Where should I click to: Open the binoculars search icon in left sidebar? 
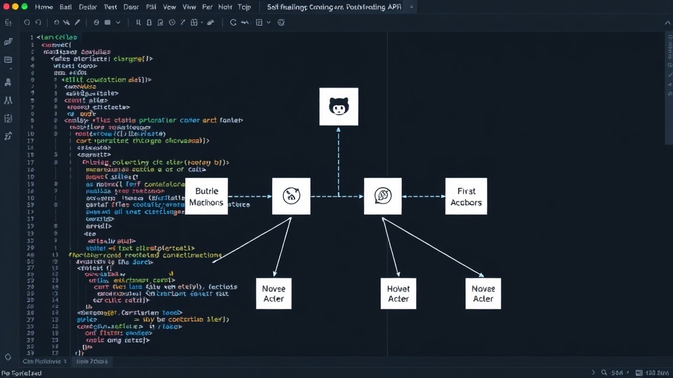[x=8, y=100]
